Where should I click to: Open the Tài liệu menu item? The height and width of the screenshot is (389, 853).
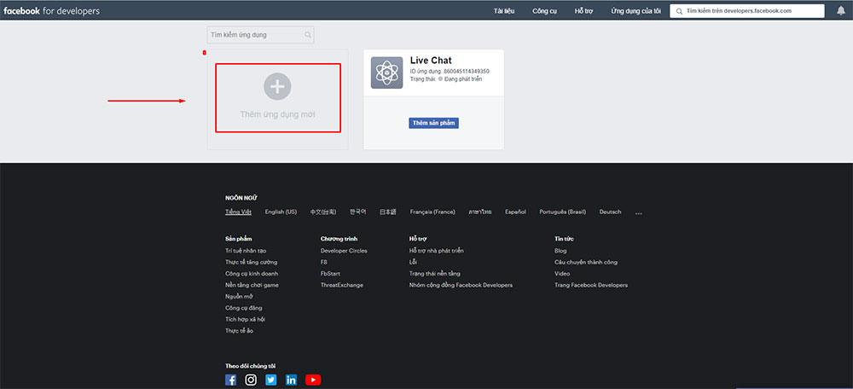504,11
